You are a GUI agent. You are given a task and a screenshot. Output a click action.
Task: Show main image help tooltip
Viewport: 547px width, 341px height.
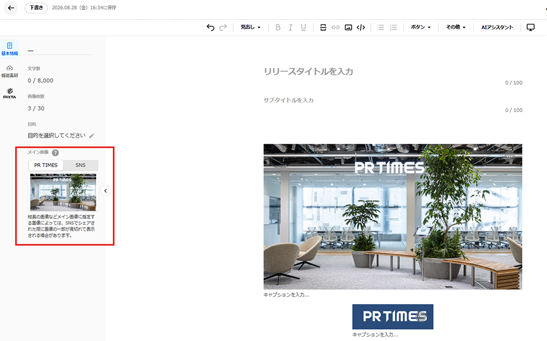coord(55,152)
